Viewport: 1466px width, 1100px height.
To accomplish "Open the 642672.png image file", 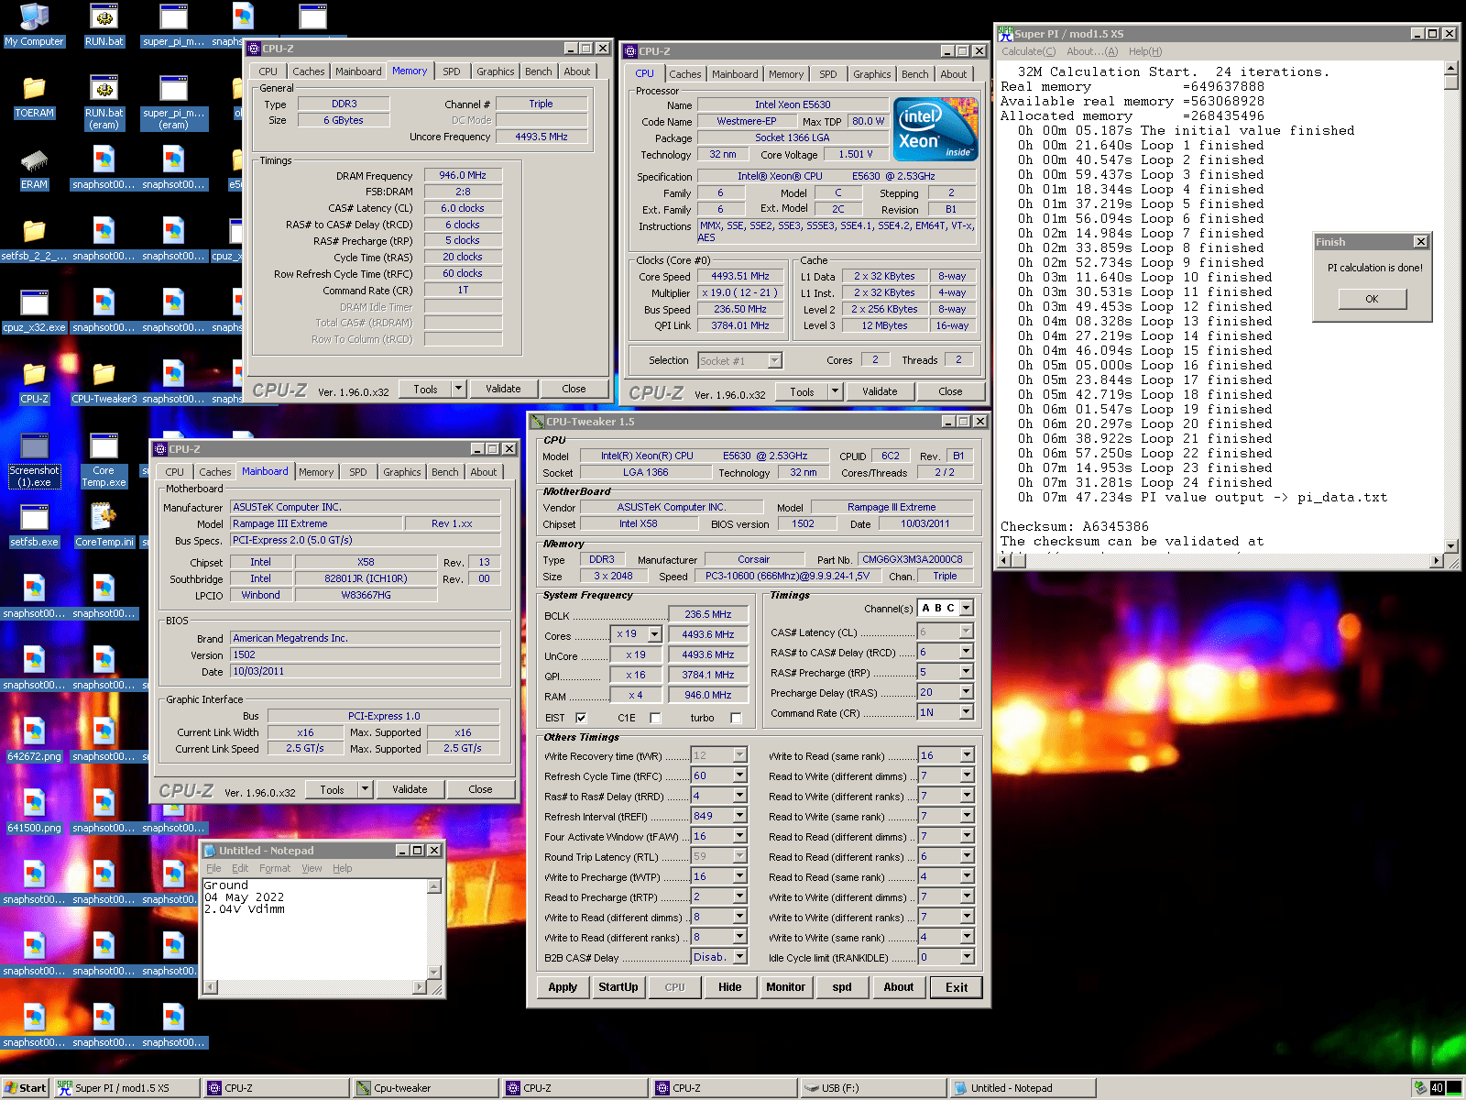I will coord(34,732).
